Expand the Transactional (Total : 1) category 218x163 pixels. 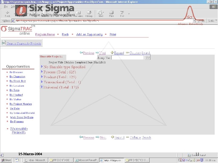coord(42,82)
